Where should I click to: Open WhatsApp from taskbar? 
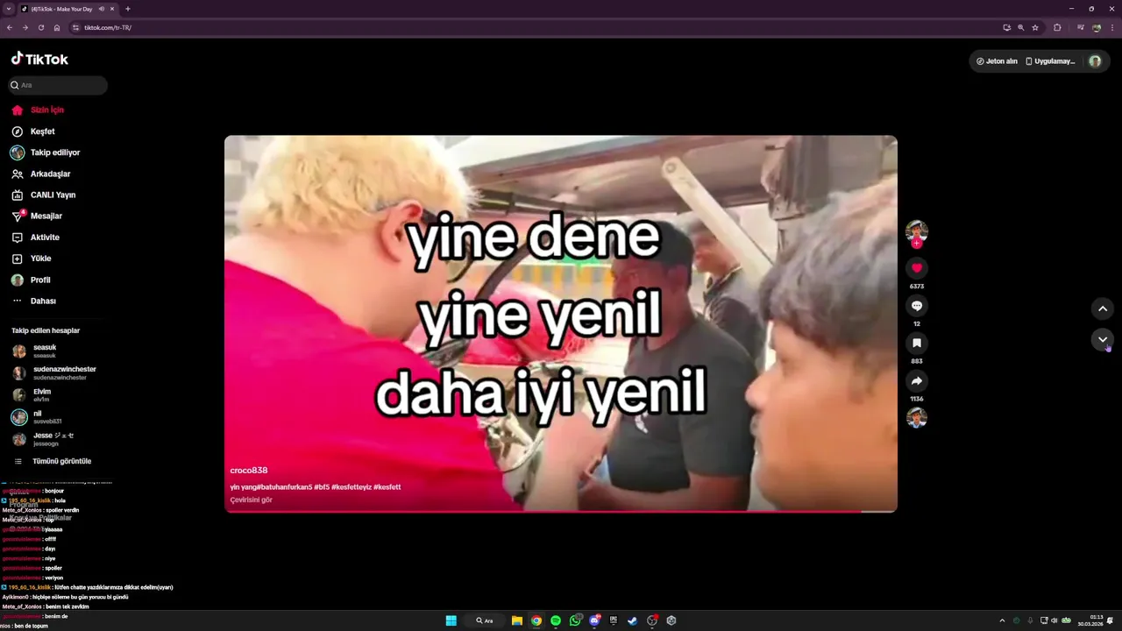[575, 620]
